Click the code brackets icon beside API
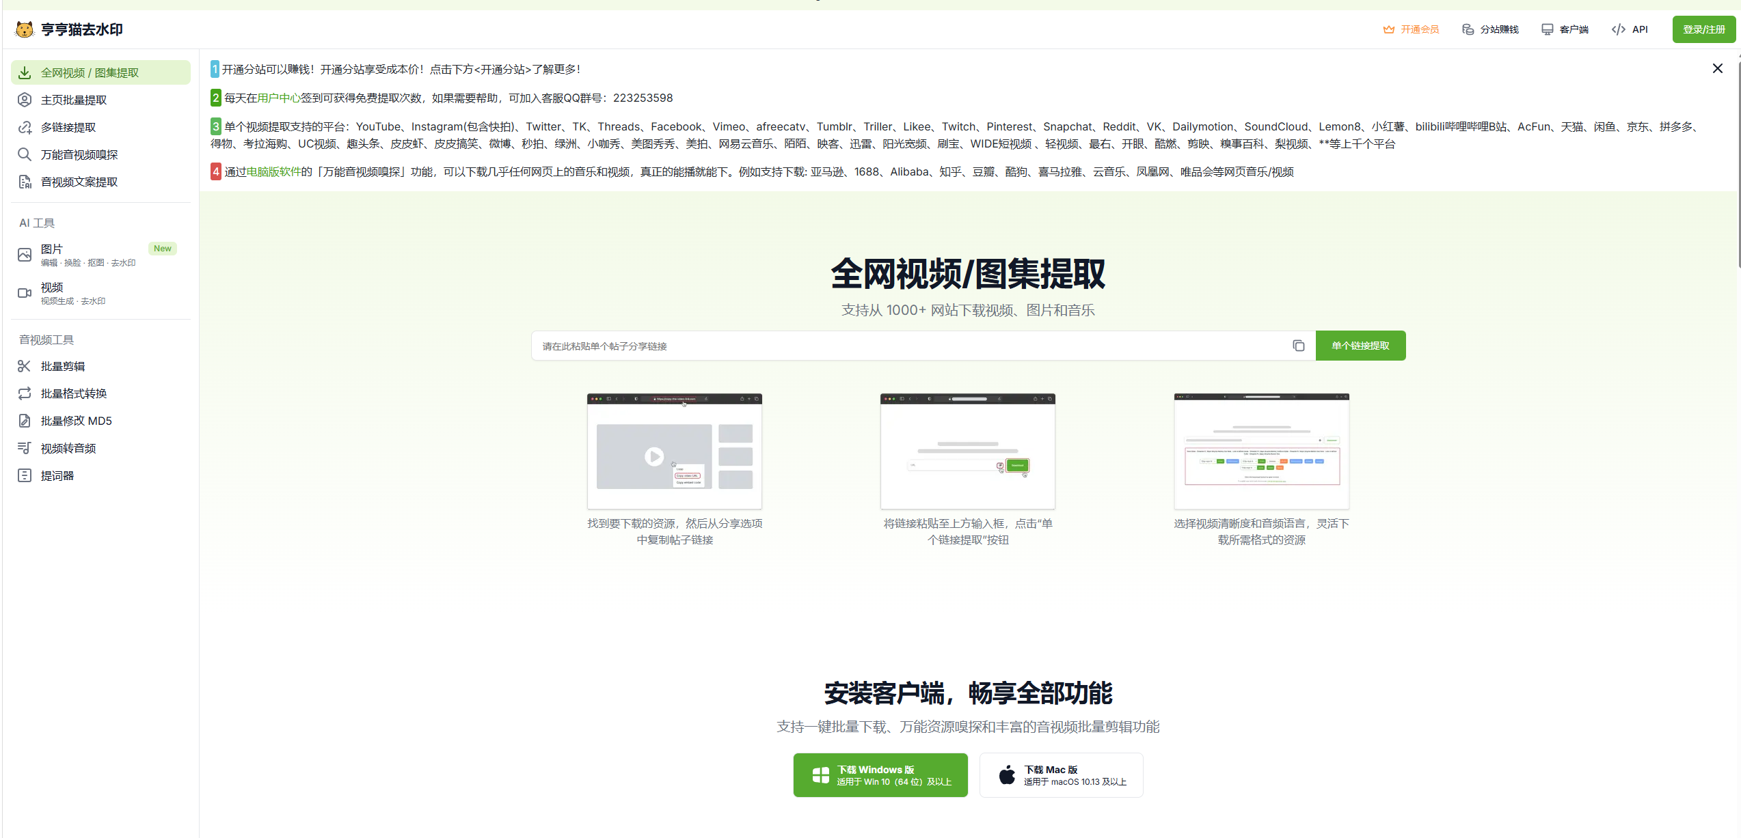 coord(1618,29)
